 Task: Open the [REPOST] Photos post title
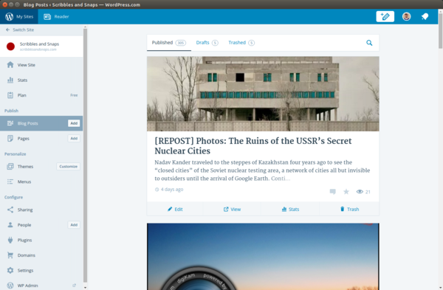point(253,145)
